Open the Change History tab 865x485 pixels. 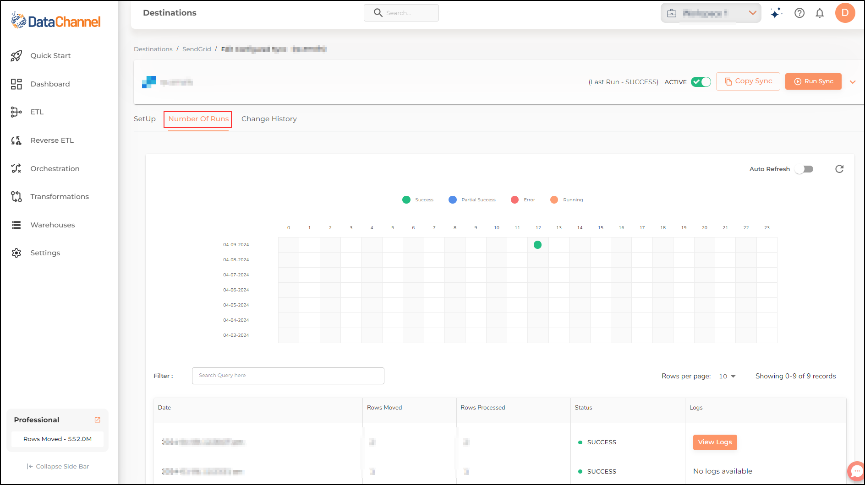(x=269, y=119)
